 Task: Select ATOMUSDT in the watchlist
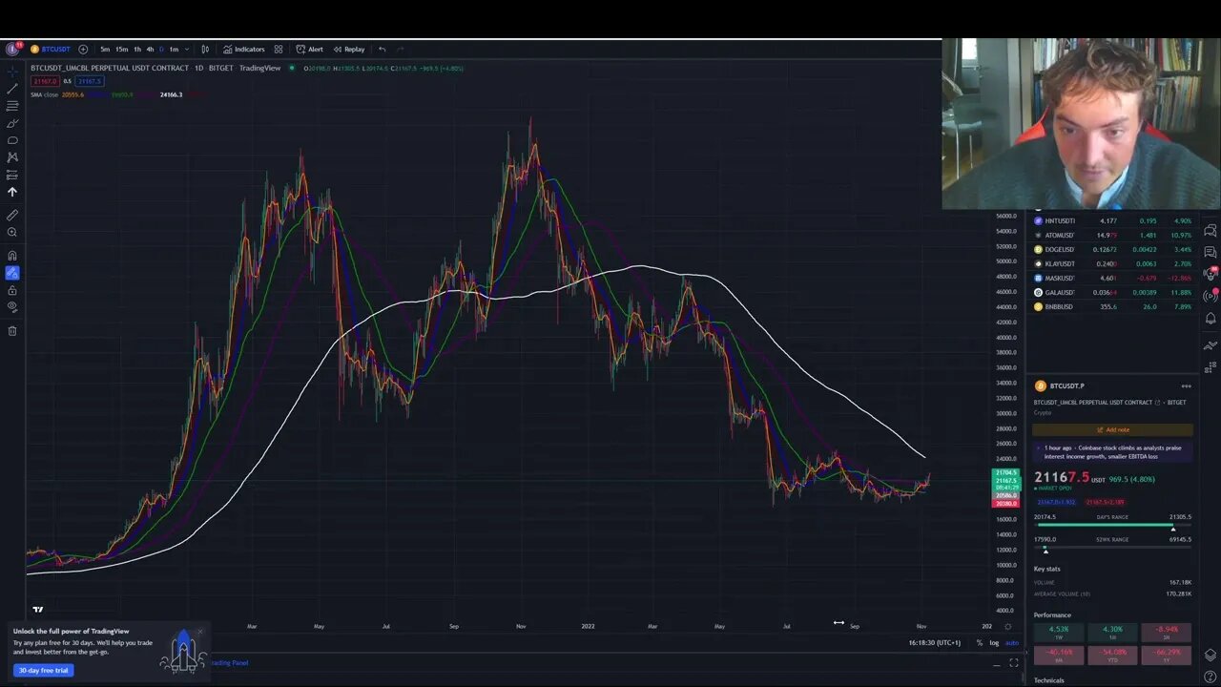[x=1111, y=235]
